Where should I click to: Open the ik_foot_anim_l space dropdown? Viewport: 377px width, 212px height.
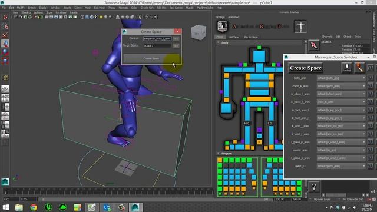coord(341,110)
